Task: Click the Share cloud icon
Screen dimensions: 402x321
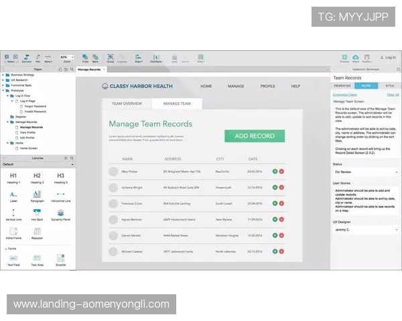Action: point(356,58)
